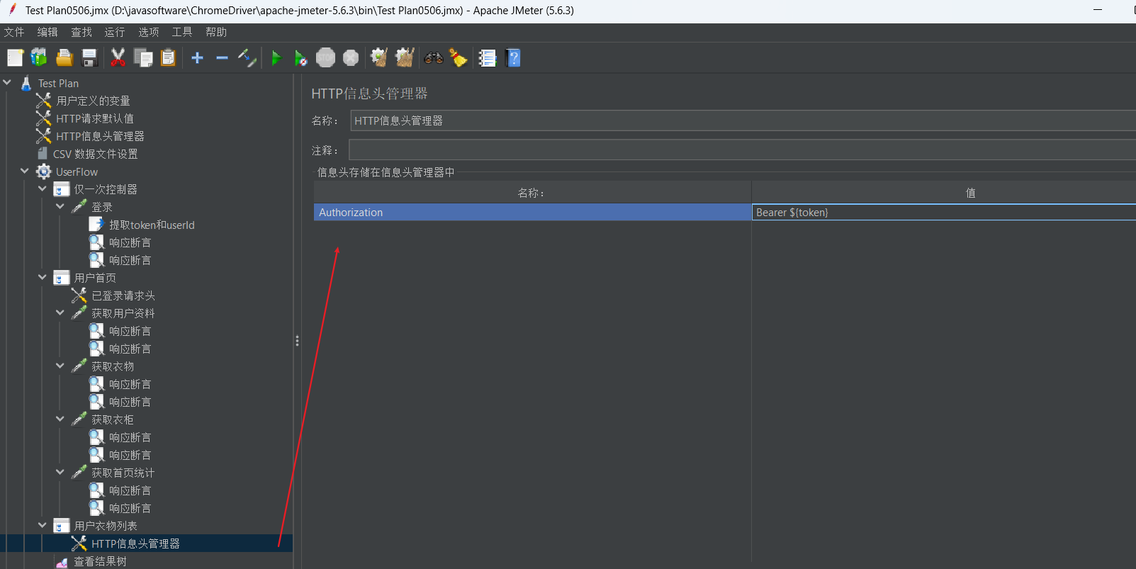Open the 查找 menu
Screen dimensions: 1136x569
(81, 32)
